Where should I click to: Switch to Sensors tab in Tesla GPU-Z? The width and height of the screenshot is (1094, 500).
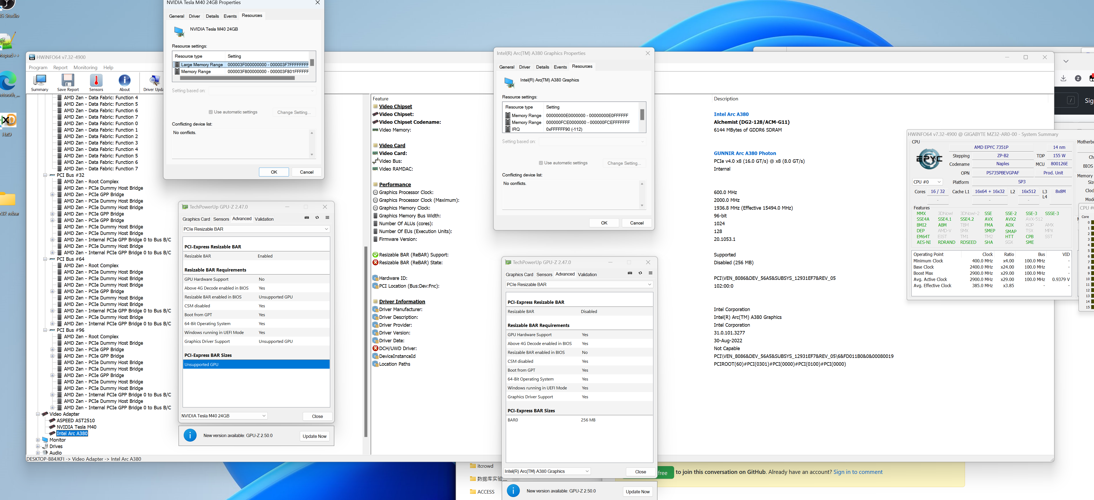[221, 219]
